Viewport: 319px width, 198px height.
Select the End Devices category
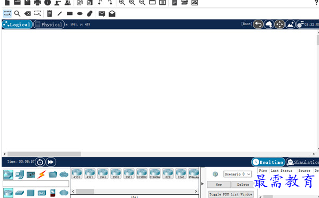(20, 175)
